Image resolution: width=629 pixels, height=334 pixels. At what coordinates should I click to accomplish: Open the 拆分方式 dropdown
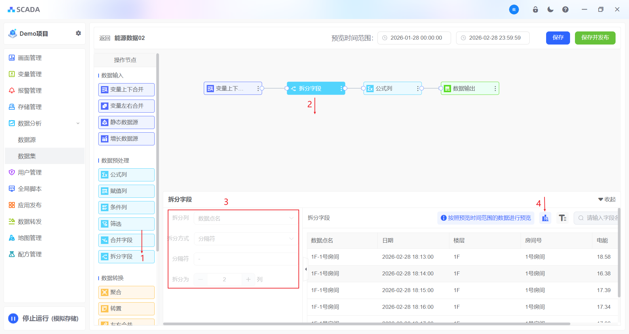pyautogui.click(x=246, y=239)
